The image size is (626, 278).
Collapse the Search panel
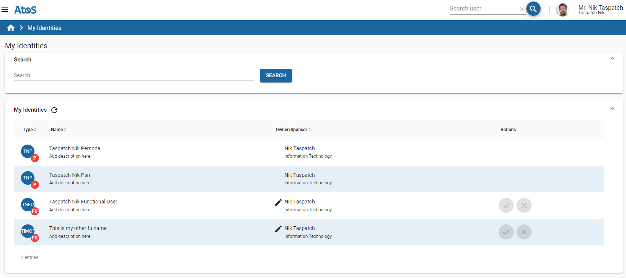612,59
